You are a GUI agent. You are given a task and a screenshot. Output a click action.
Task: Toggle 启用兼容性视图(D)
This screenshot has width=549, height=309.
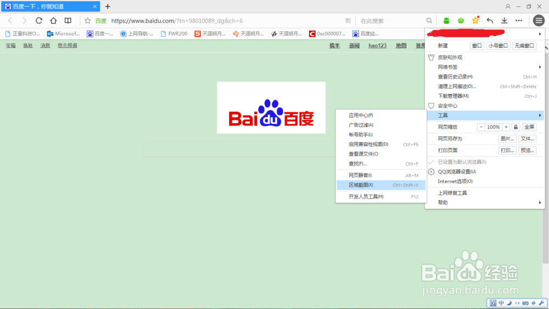(381, 144)
